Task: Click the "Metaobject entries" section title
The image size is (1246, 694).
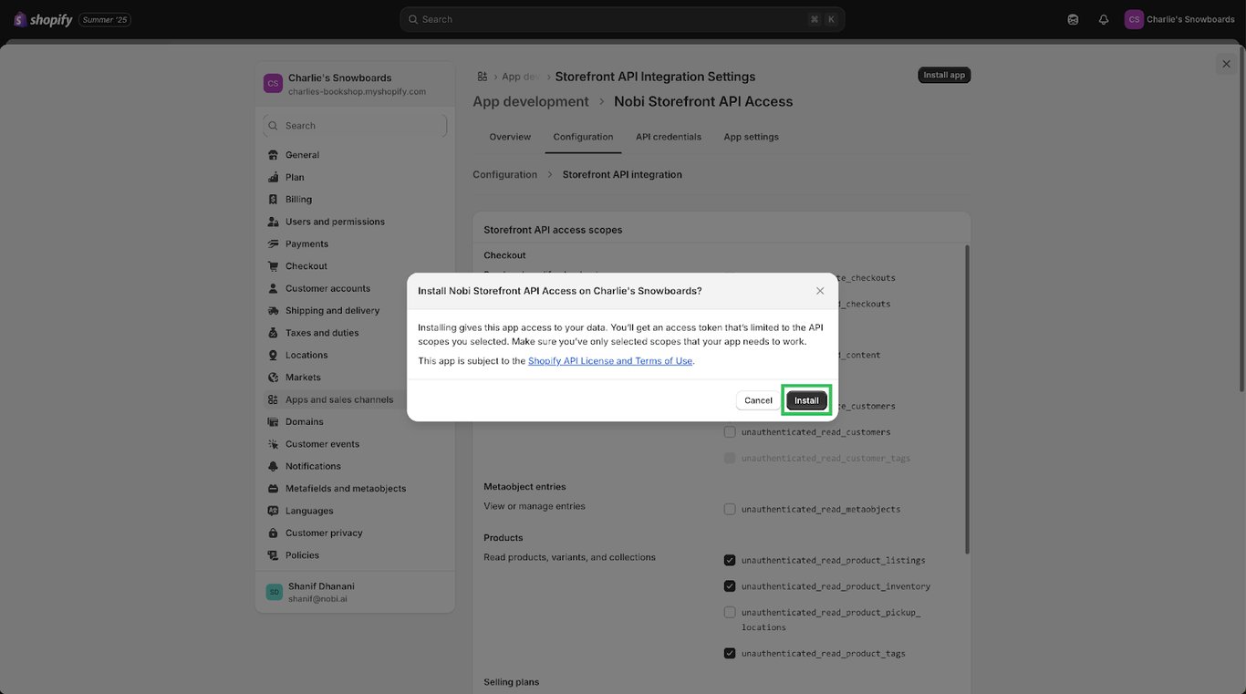Action: pyautogui.click(x=524, y=487)
